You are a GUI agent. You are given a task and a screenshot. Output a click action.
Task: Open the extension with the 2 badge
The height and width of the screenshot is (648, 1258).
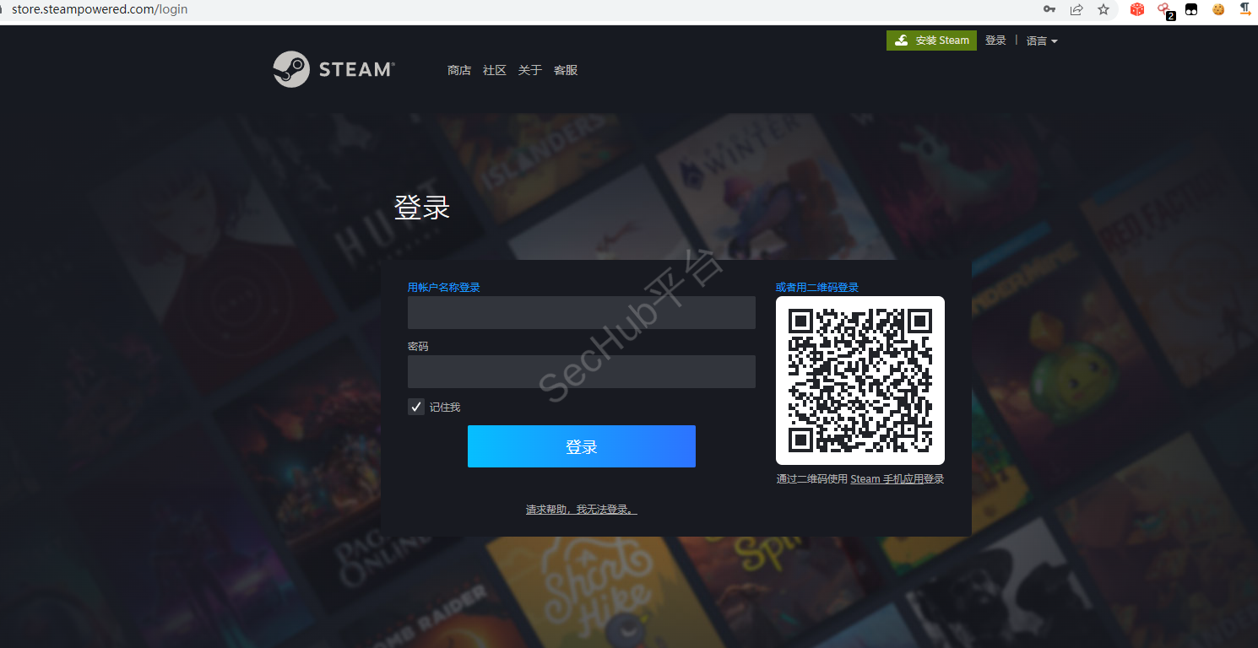point(1164,10)
